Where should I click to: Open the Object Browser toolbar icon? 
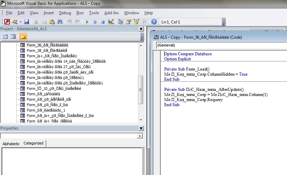pos(136,22)
